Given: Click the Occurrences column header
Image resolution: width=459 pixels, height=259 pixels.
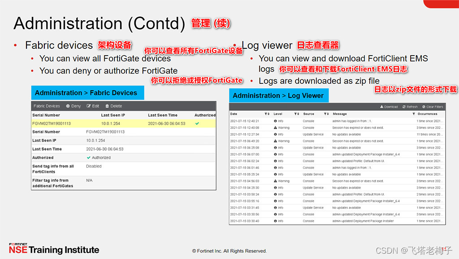Looking at the screenshot, I should click(x=427, y=114).
